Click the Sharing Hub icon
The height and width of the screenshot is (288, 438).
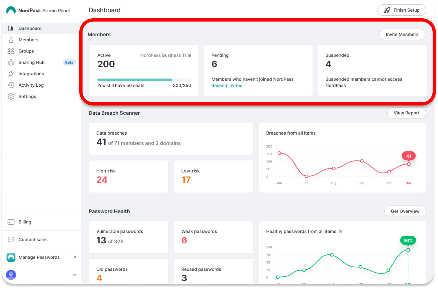(11, 62)
